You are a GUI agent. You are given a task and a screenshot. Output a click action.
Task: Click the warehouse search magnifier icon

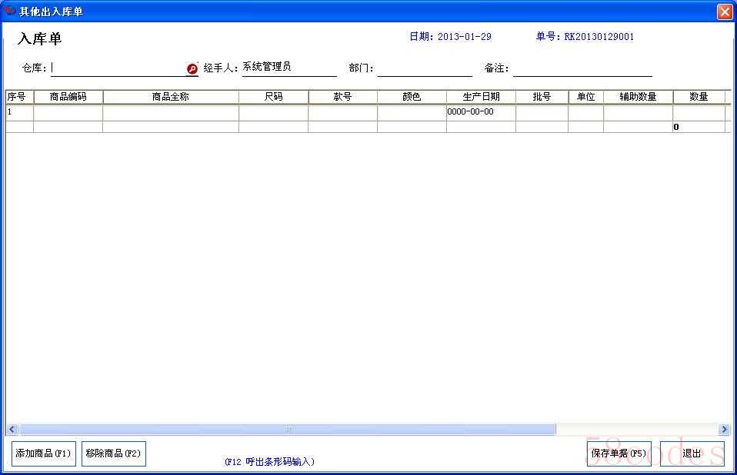192,69
